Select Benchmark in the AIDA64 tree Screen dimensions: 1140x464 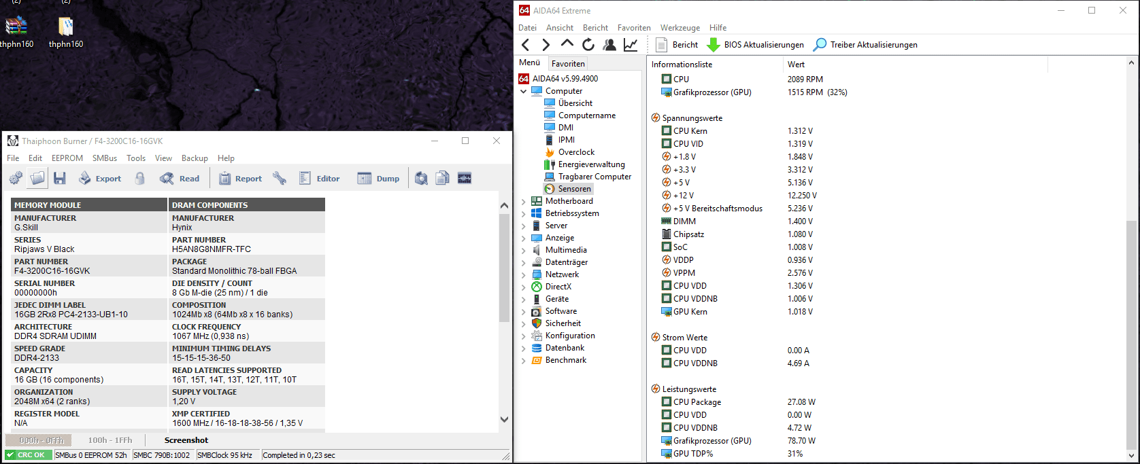tap(558, 360)
